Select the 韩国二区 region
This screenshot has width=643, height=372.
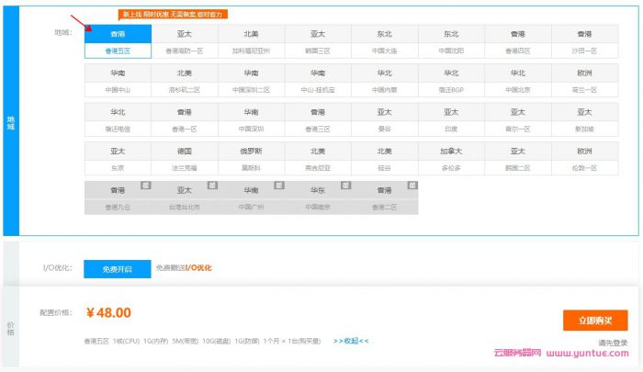coord(518,159)
